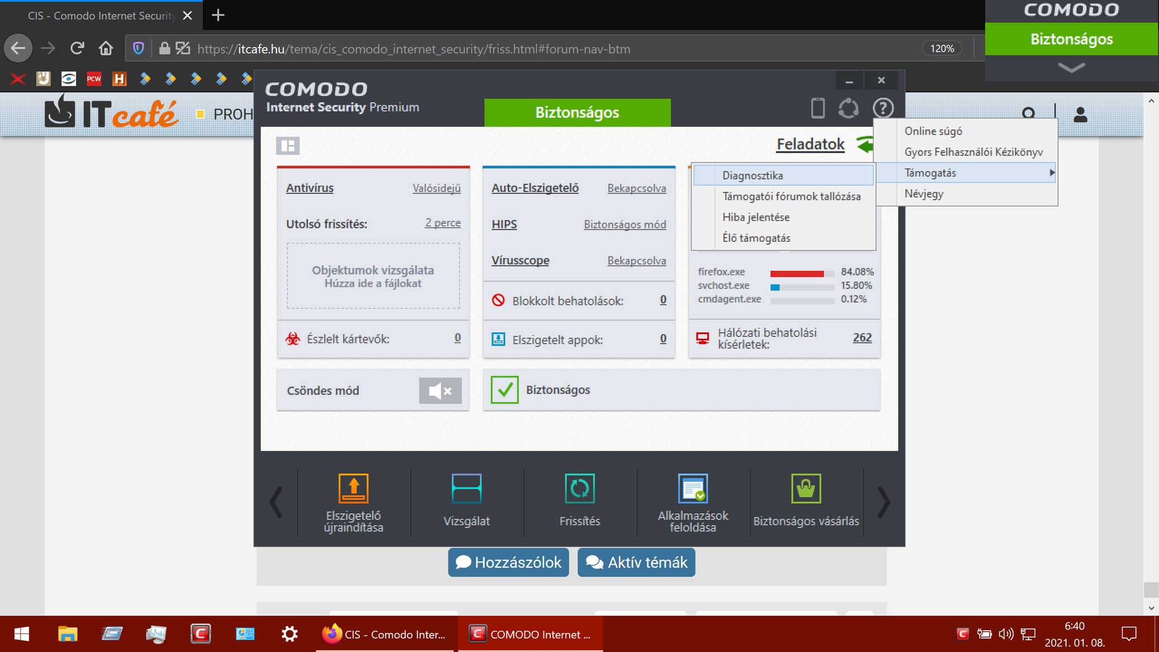Open Settings gear in taskbar
The image size is (1159, 652).
(289, 634)
